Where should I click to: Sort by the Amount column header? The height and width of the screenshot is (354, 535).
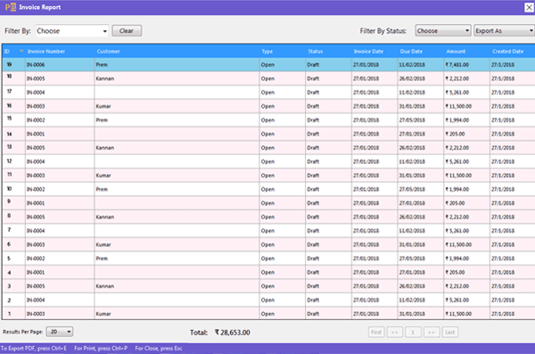pyautogui.click(x=456, y=51)
